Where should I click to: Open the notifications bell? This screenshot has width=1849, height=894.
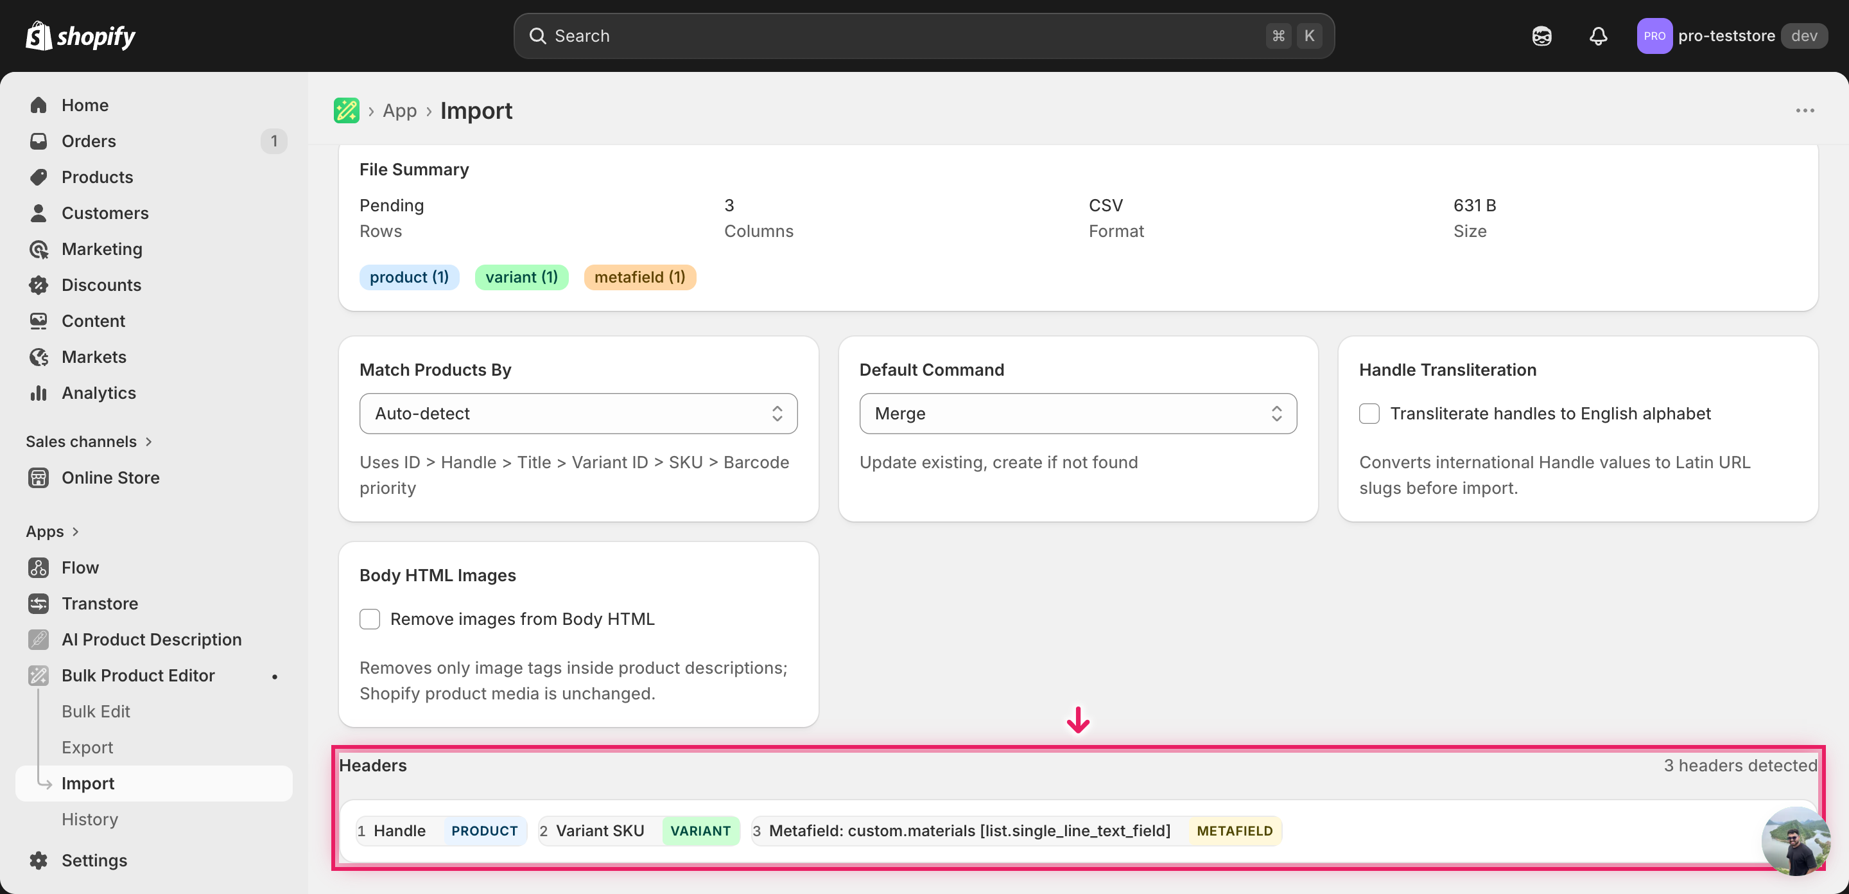tap(1598, 36)
